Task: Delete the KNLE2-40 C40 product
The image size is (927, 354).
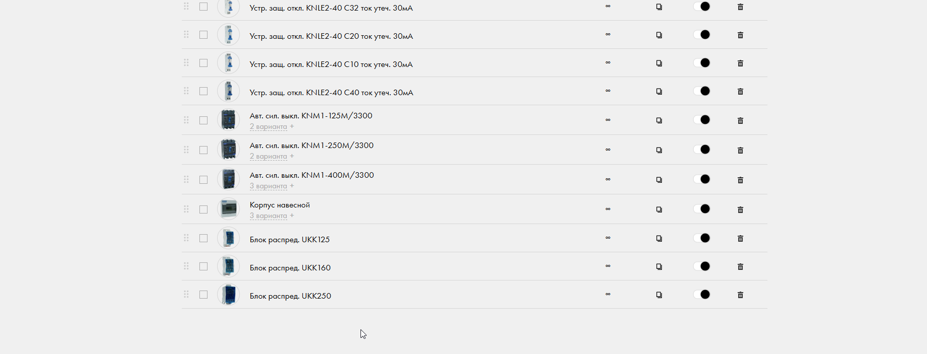Action: point(740,92)
